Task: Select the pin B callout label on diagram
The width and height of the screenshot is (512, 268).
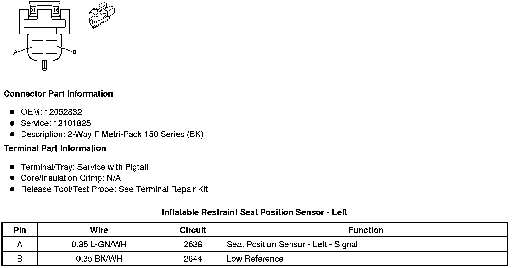Action: tap(74, 52)
